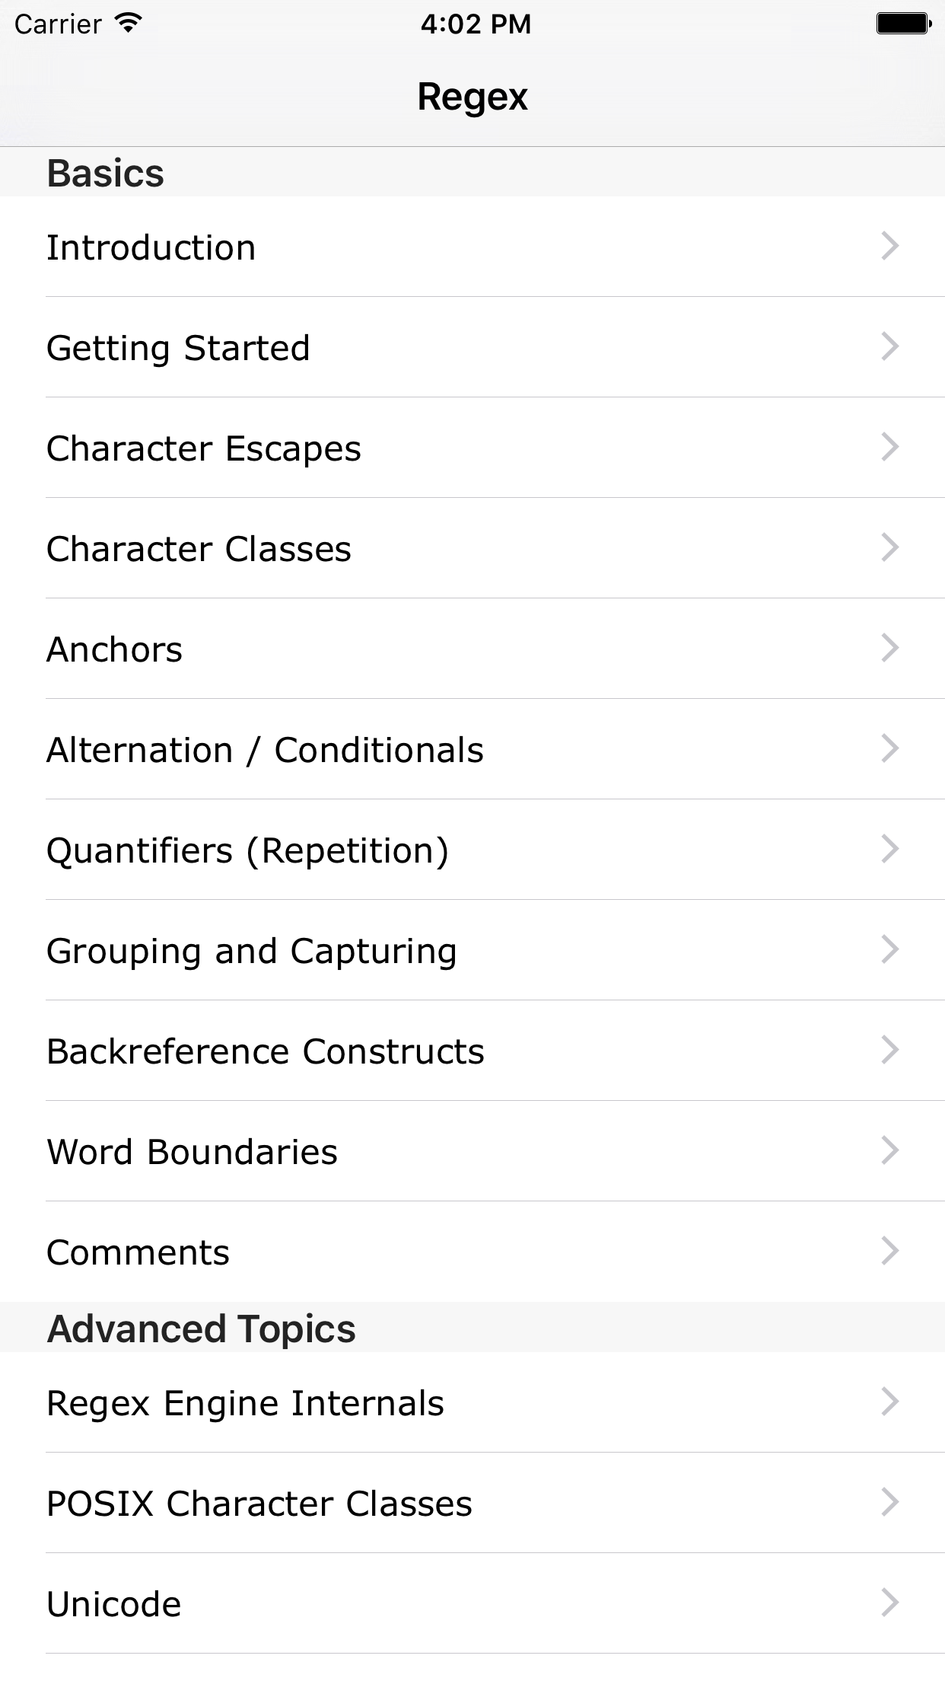This screenshot has height=1681, width=945.
Task: Tap the chevron beside Getting Started
Action: pyautogui.click(x=889, y=346)
